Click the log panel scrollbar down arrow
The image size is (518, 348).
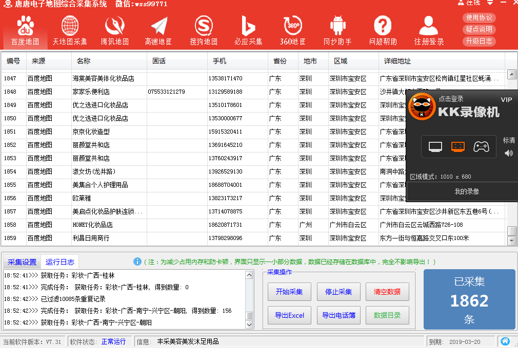(249, 324)
